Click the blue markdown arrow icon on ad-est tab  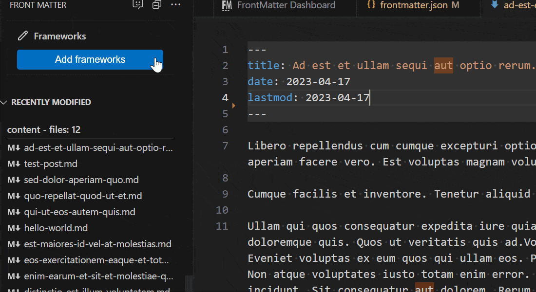tap(495, 5)
